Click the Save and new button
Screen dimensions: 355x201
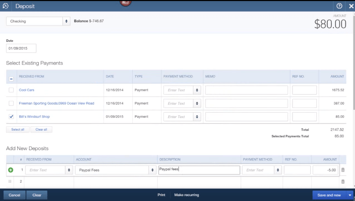click(x=329, y=195)
